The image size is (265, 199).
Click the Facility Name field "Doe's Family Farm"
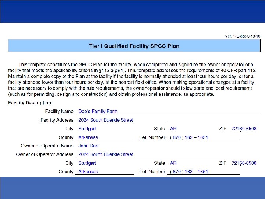tap(98, 111)
